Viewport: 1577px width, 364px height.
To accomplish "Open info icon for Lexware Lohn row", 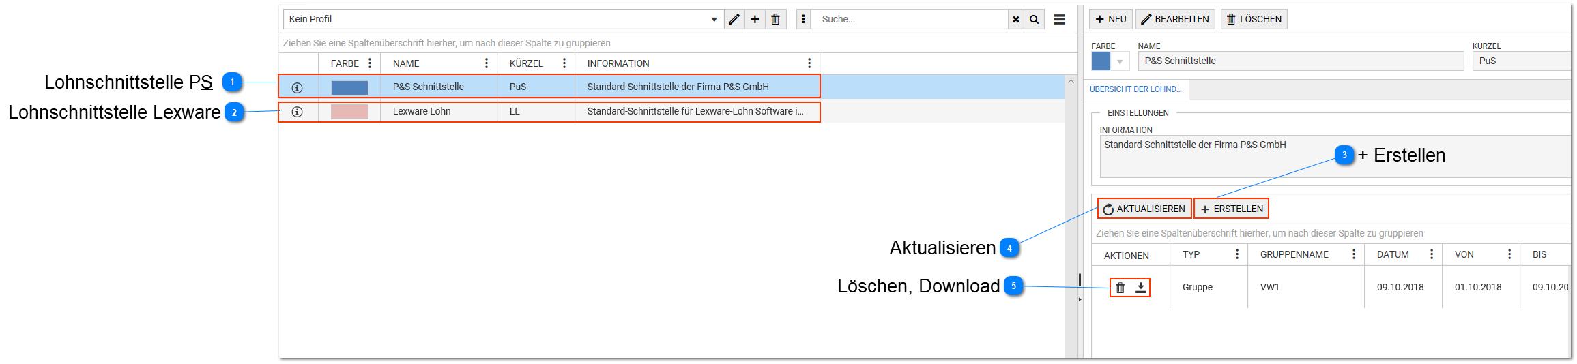I will 297,112.
